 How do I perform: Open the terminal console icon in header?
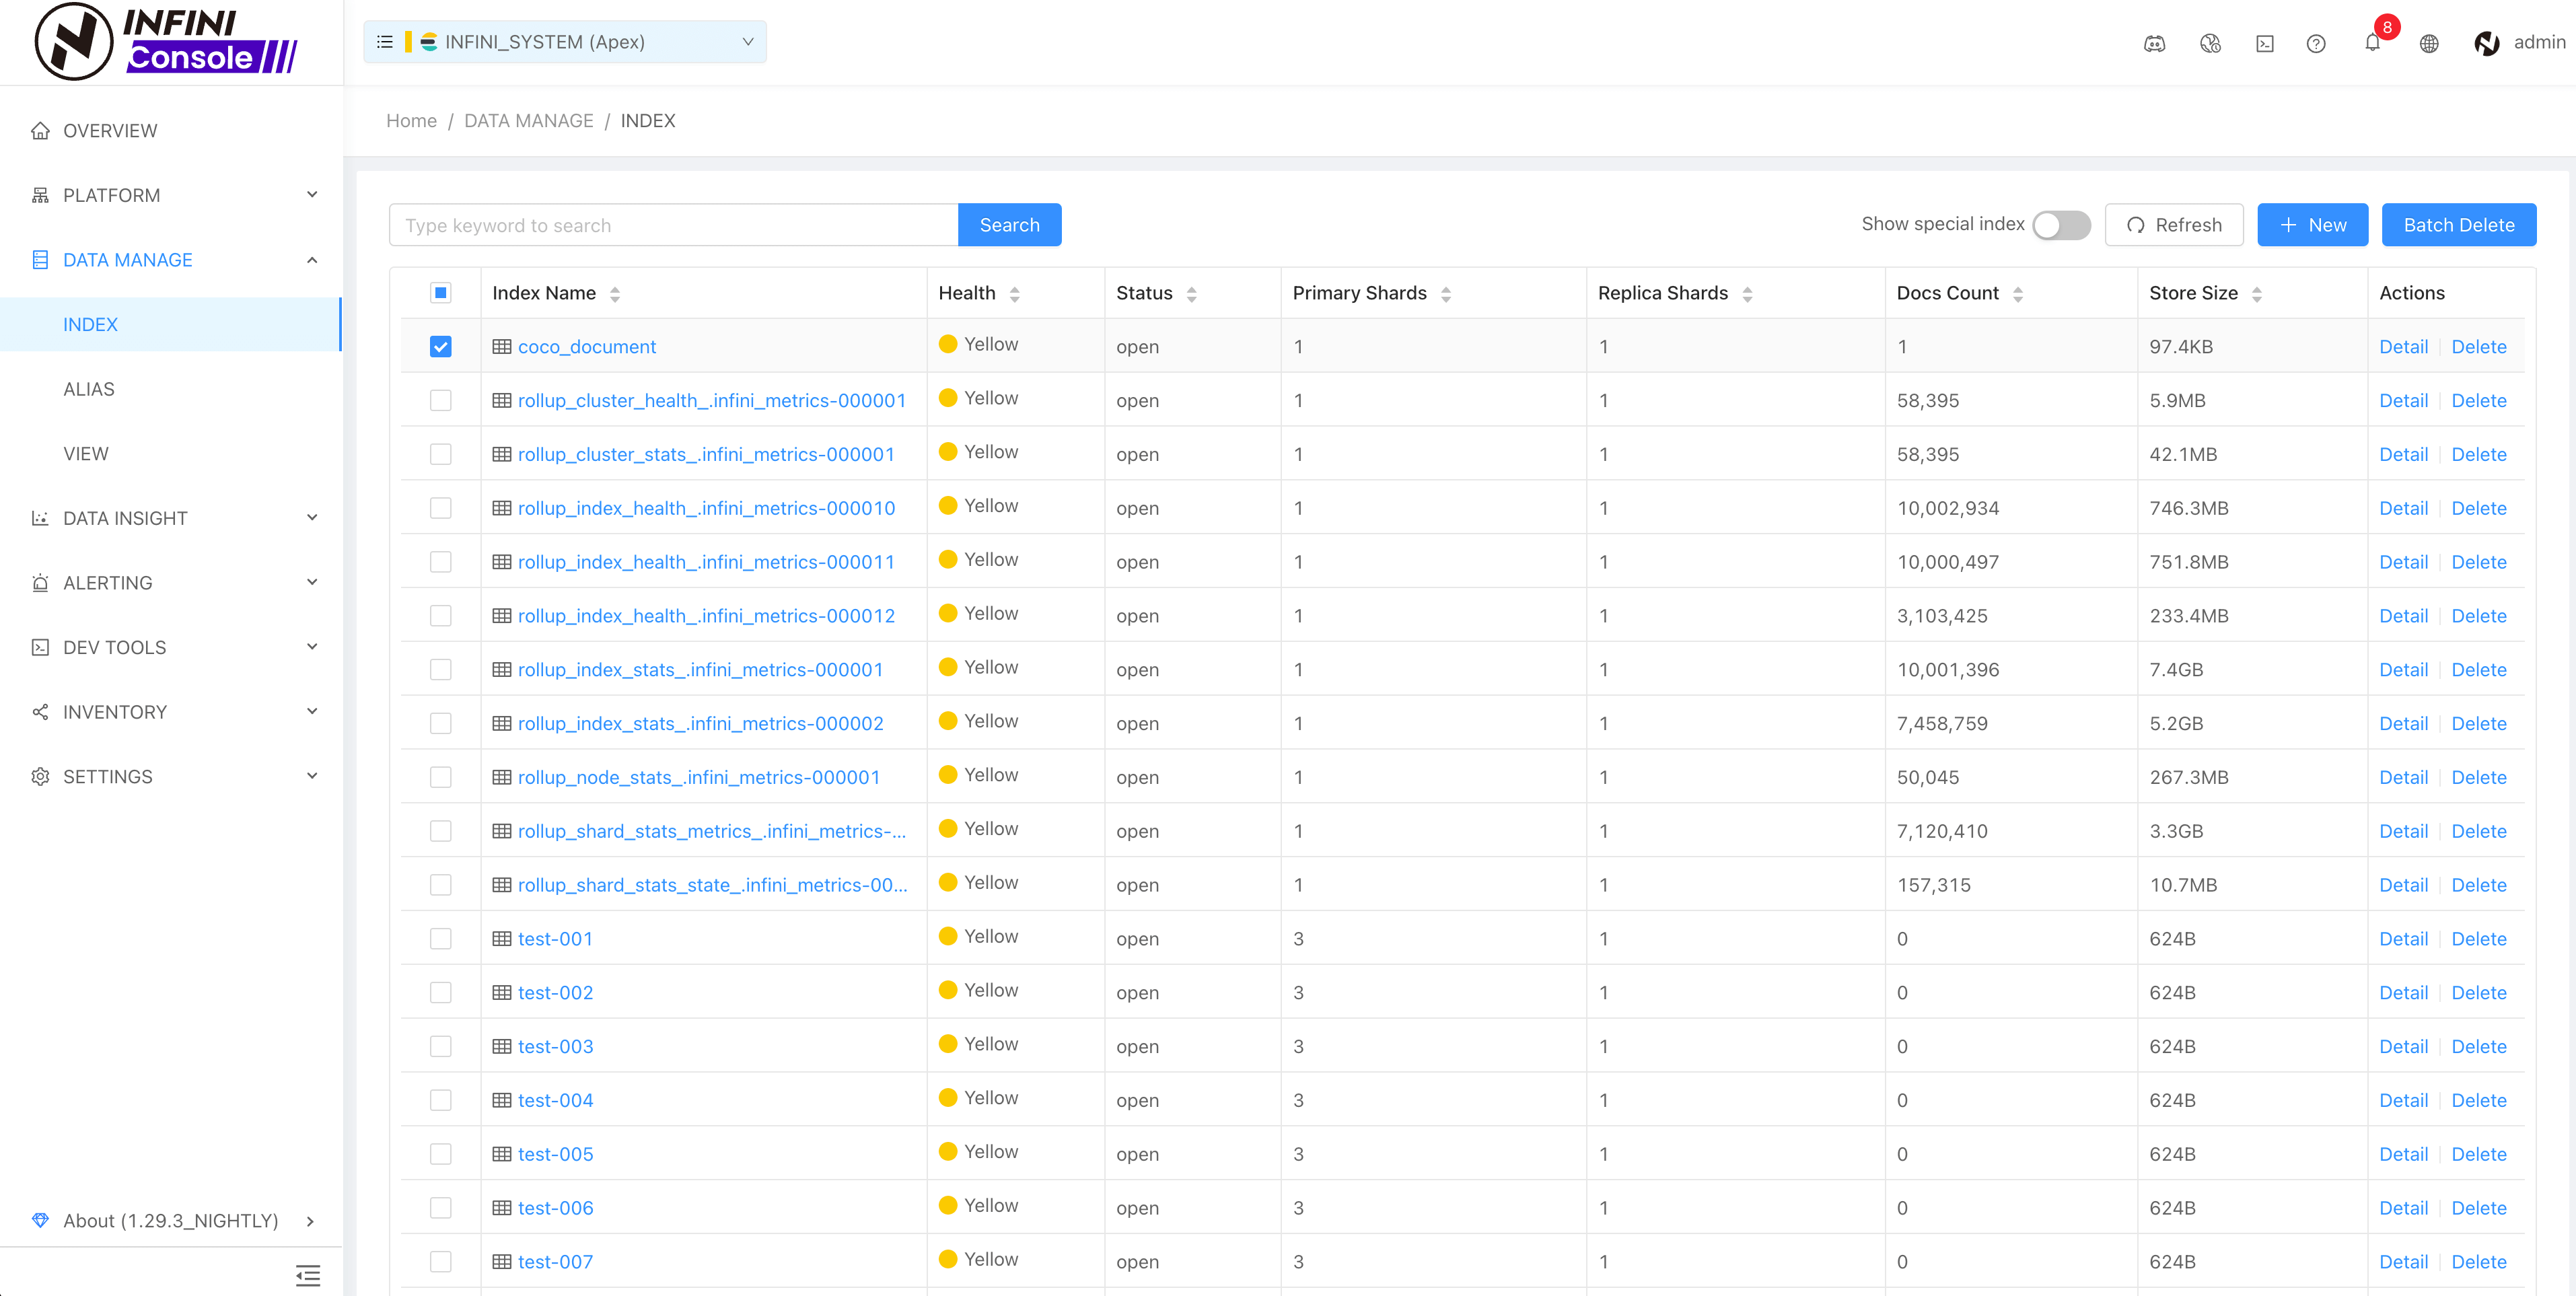(x=2265, y=43)
